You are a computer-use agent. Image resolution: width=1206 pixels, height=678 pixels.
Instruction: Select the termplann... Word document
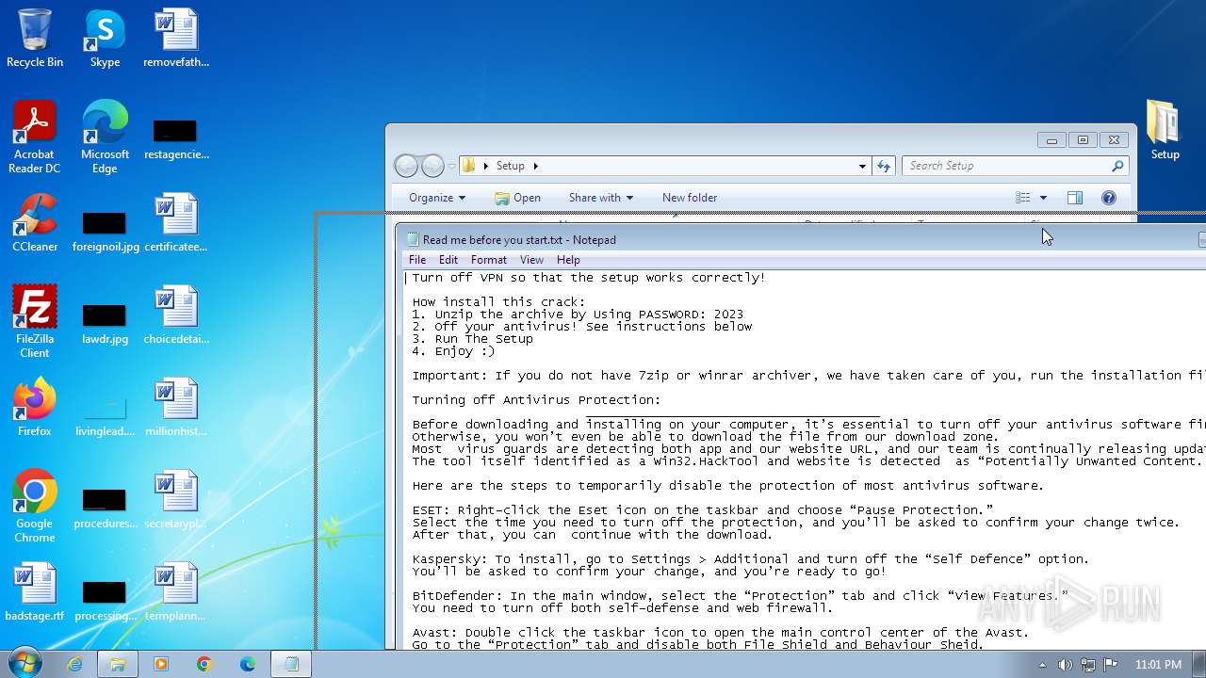tap(176, 592)
